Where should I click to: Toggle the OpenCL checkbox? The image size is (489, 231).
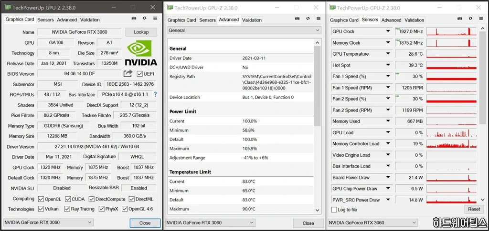pos(41,199)
